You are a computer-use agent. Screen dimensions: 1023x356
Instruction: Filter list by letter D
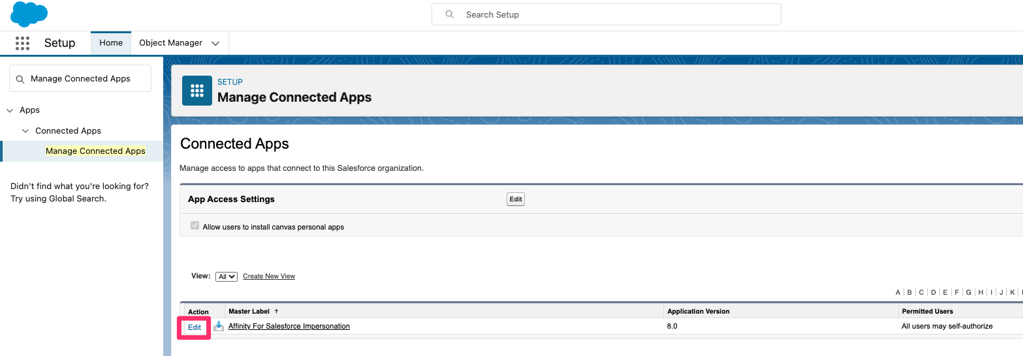point(934,293)
